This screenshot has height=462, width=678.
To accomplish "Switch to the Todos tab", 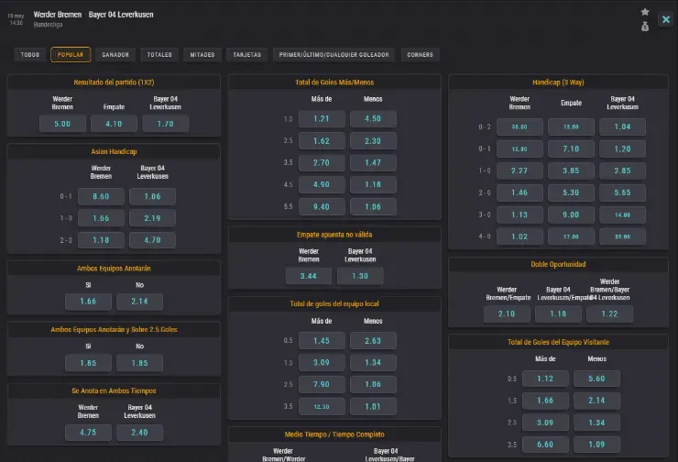I will pyautogui.click(x=29, y=55).
